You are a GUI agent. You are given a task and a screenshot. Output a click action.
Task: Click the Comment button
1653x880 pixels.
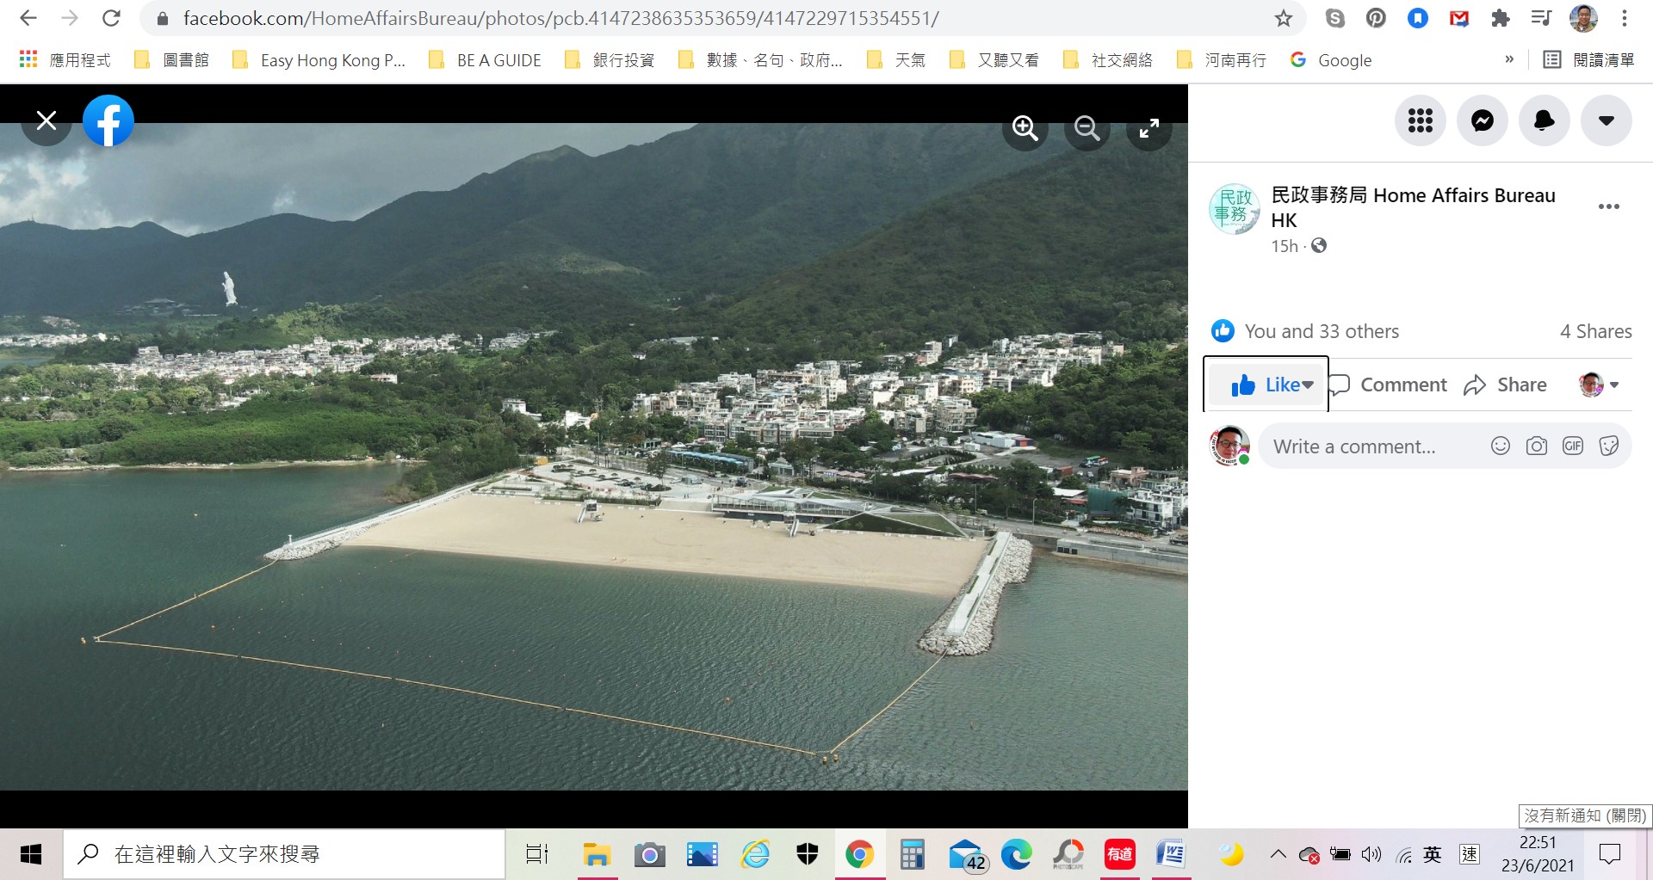click(1389, 385)
